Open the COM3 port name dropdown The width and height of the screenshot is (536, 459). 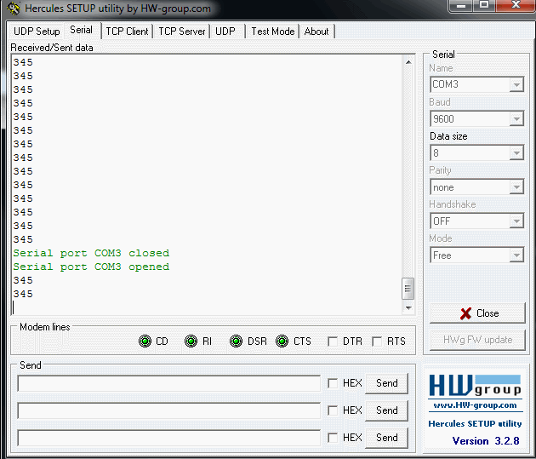point(516,84)
